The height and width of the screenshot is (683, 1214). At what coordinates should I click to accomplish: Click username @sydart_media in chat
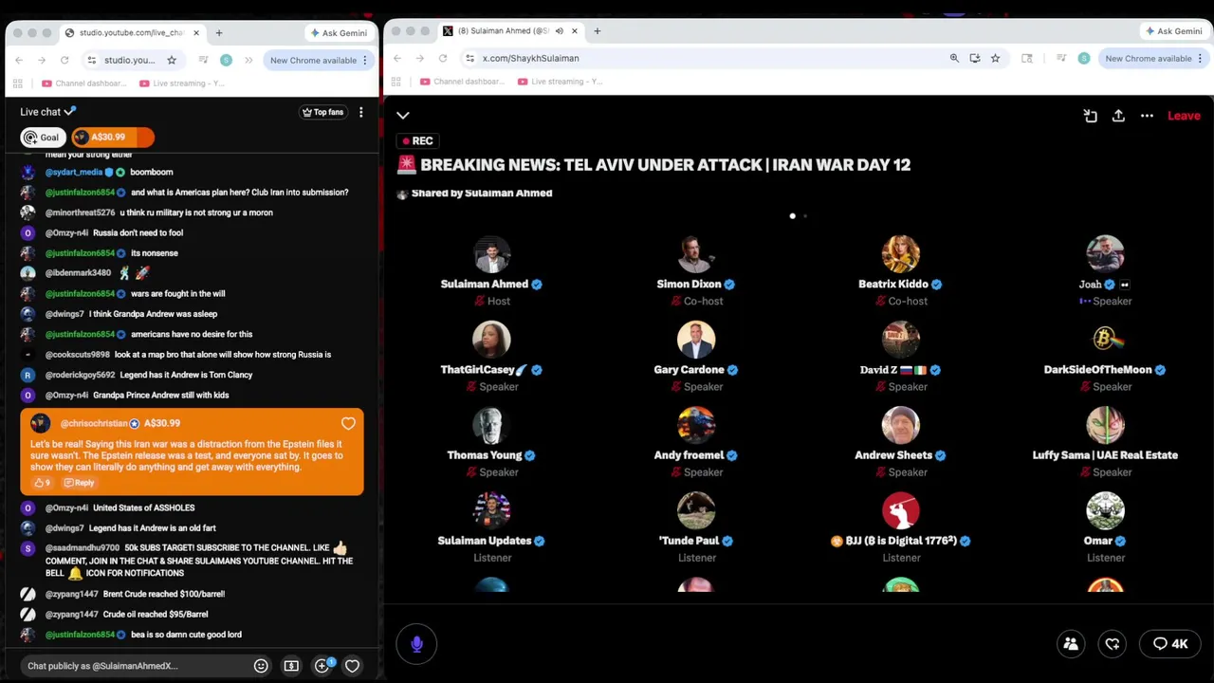74,173
